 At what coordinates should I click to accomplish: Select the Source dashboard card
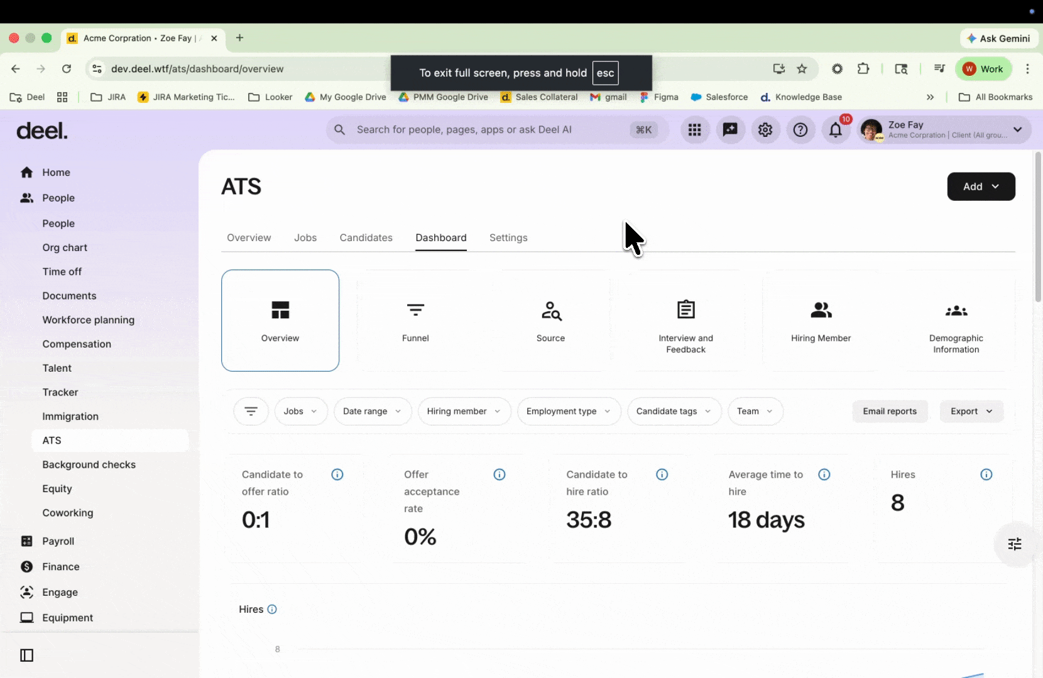(x=550, y=320)
